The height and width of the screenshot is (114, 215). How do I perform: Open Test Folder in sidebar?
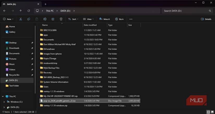(12, 86)
